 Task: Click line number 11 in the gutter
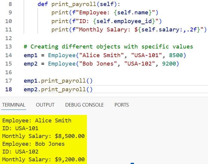pyautogui.click(x=9, y=30)
